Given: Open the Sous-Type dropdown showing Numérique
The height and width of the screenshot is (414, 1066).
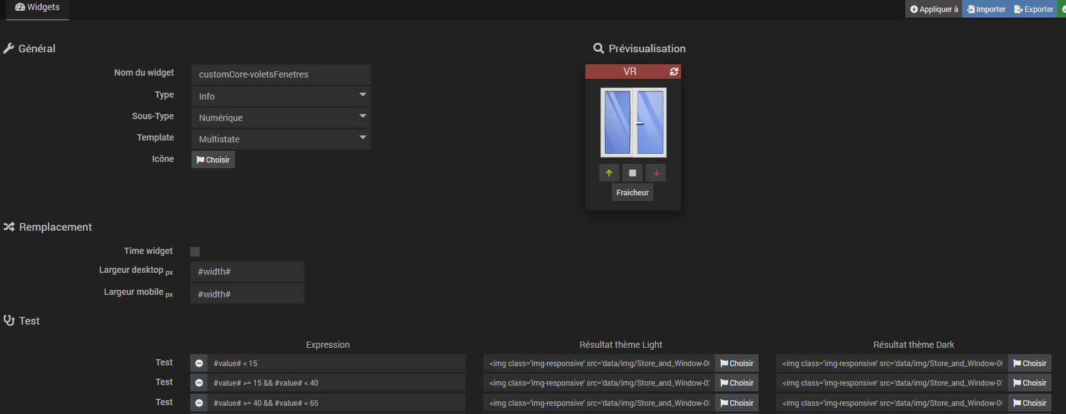Looking at the screenshot, I should (x=281, y=118).
